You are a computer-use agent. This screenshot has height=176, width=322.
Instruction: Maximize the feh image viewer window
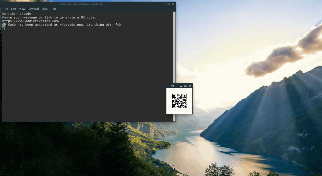(x=185, y=86)
